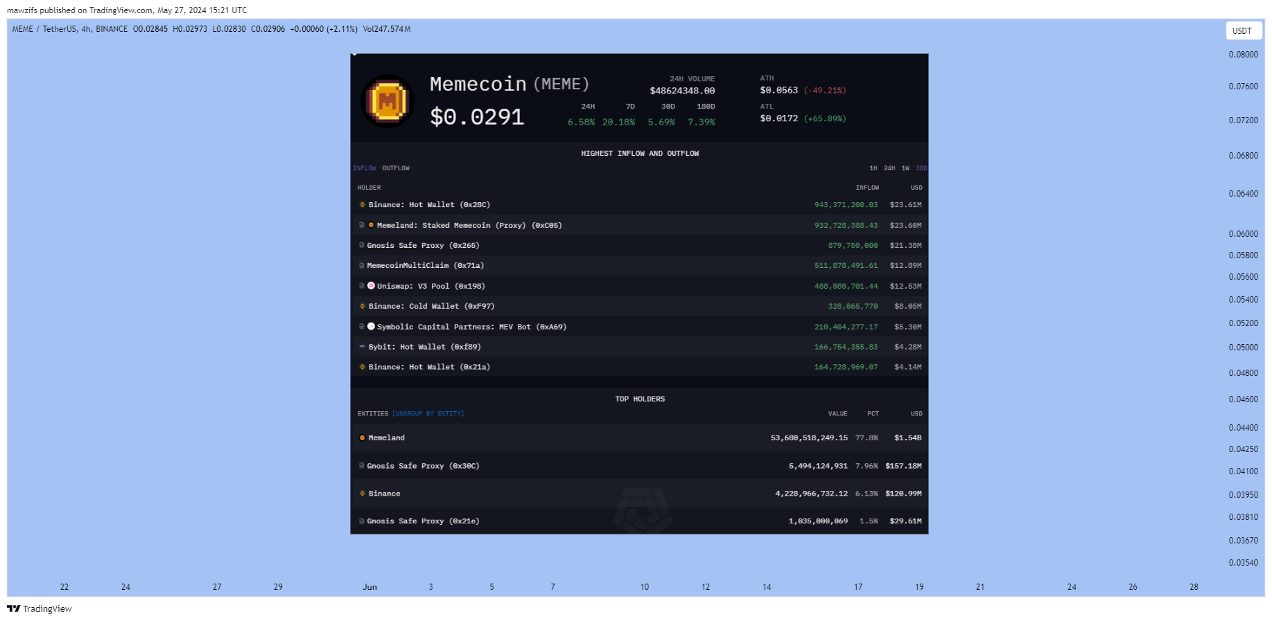Switch to the INFLOW tab

365,168
